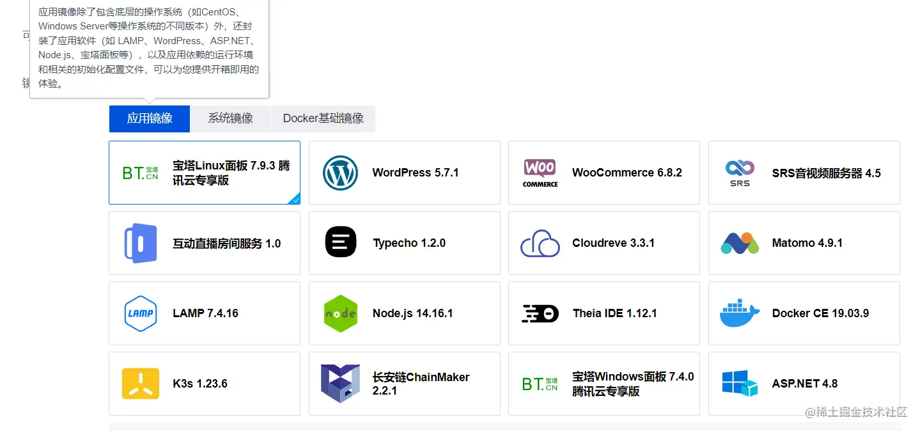Screen dimensions: 920x431
Task: Click the WooCommerce logo icon
Action: 540,173
